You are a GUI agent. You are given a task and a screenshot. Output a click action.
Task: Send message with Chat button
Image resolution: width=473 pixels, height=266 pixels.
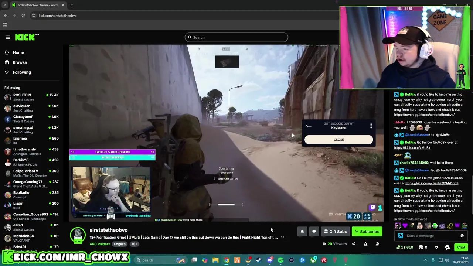pyautogui.click(x=461, y=247)
